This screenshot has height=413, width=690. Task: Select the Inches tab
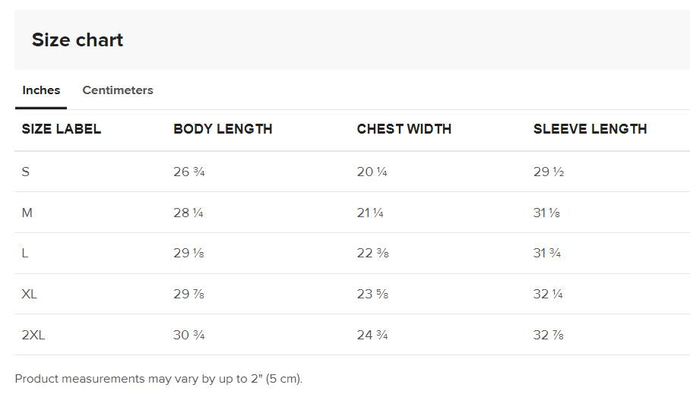click(x=41, y=90)
